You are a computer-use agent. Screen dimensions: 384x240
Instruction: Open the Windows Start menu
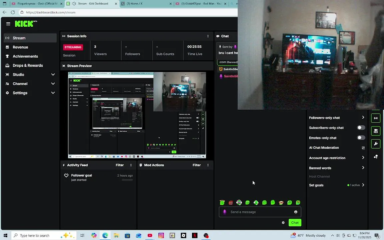(5, 235)
